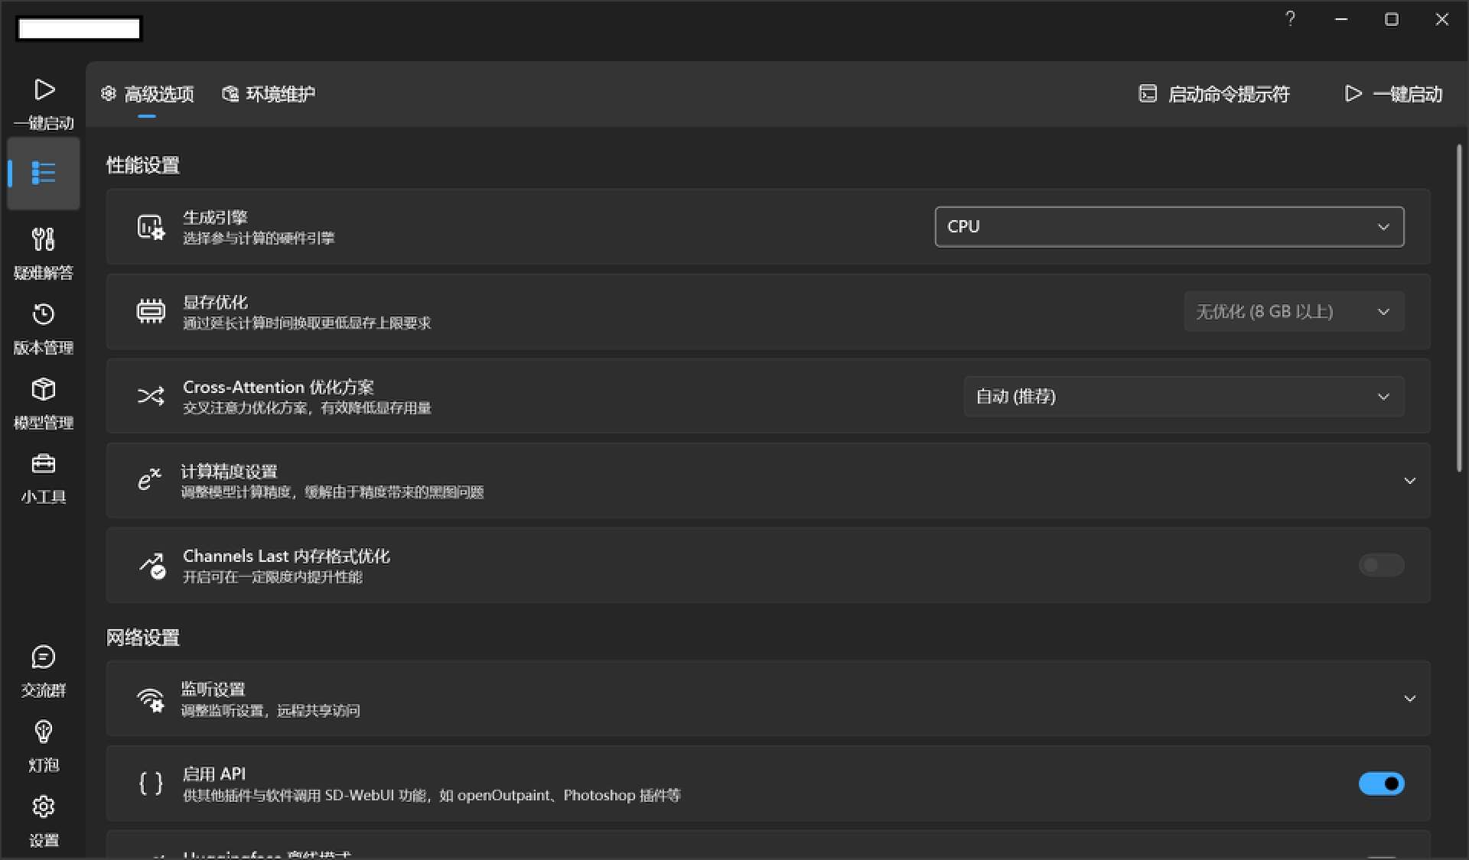Image resolution: width=1469 pixels, height=860 pixels.
Task: Expand the 计算精度设置 section
Action: point(1409,481)
